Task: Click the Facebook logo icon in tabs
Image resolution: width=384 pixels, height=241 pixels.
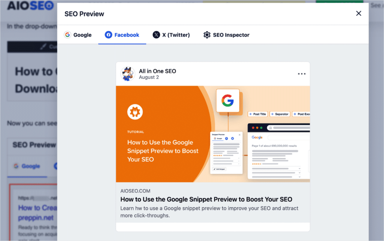Action: click(108, 35)
